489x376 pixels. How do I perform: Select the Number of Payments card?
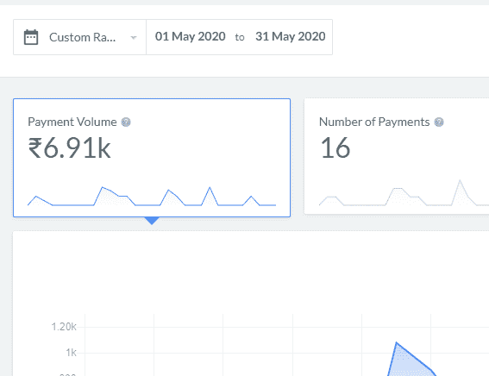pyautogui.click(x=397, y=156)
